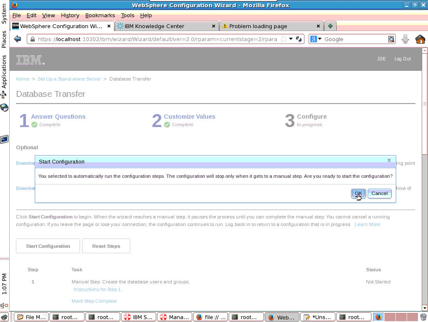Click into the Google search field

355,39
